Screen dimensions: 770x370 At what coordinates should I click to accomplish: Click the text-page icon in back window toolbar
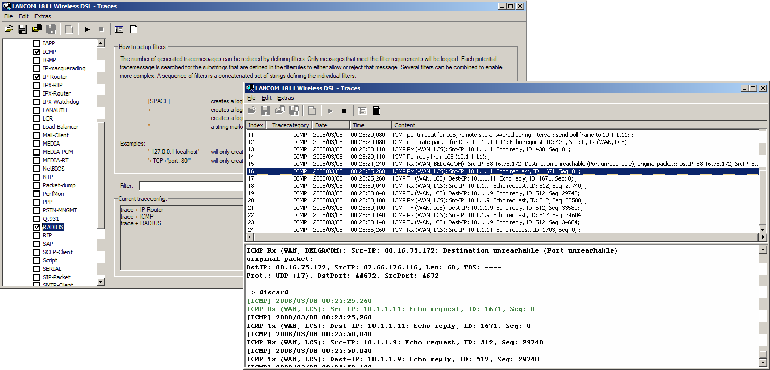tap(134, 29)
